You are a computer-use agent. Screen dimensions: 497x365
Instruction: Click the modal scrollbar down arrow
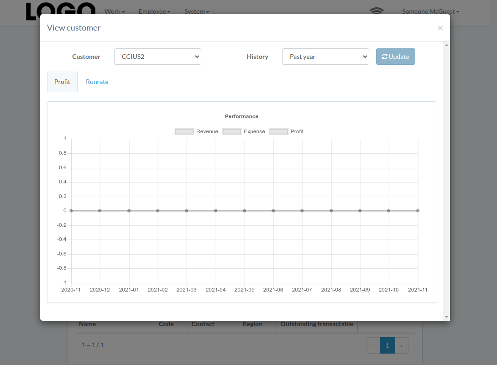[446, 317]
